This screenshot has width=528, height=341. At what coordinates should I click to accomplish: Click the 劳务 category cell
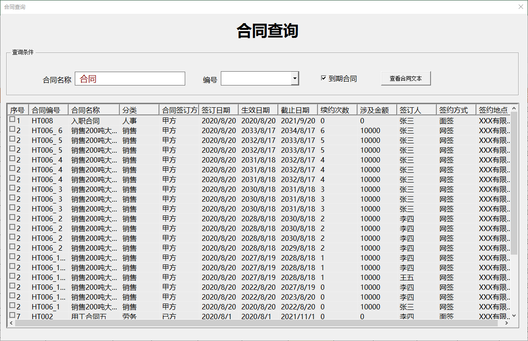[129, 316]
